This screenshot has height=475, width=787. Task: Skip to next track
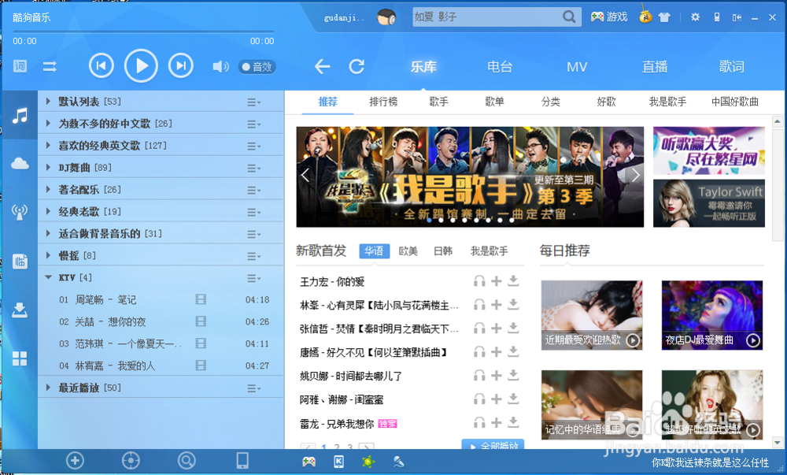click(x=181, y=66)
